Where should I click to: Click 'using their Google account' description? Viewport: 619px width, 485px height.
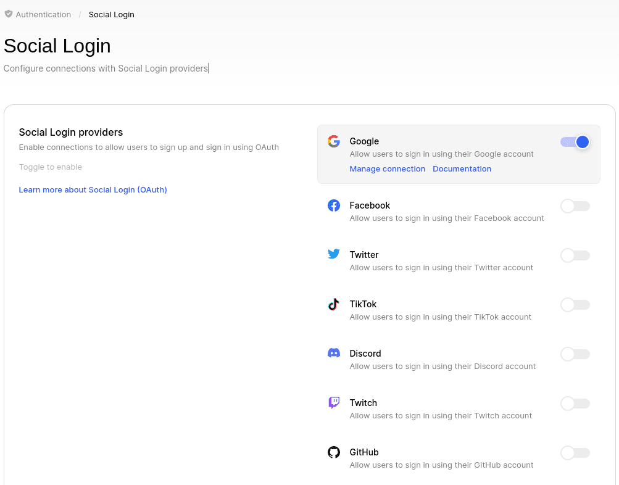coord(441,154)
